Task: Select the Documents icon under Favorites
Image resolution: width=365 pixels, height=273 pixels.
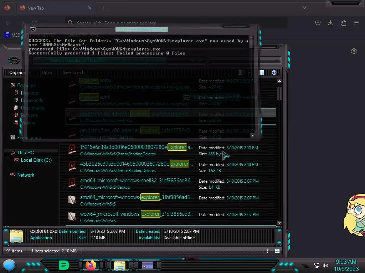Action: click(16, 107)
